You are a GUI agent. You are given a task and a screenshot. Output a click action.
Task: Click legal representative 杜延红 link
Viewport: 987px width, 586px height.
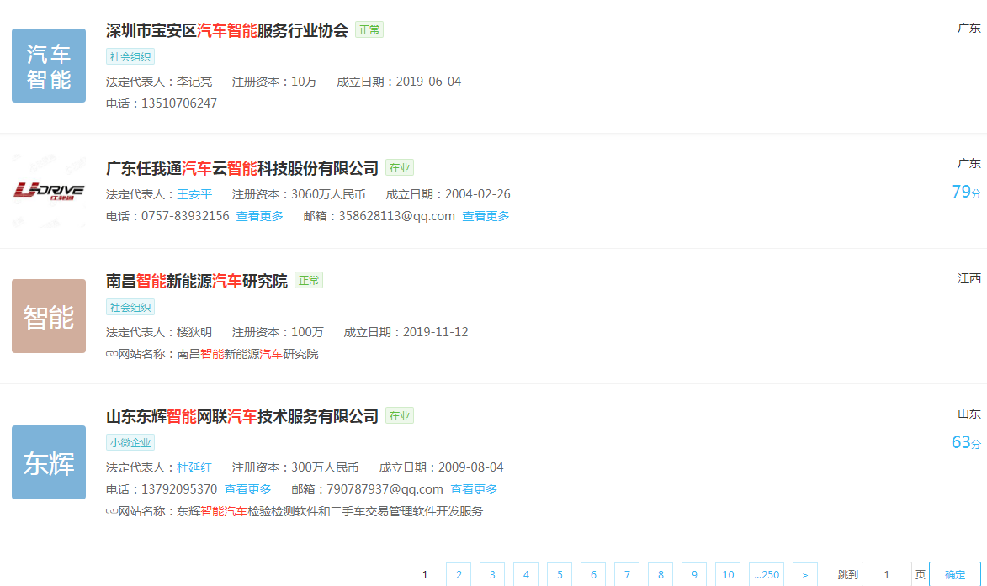point(194,467)
